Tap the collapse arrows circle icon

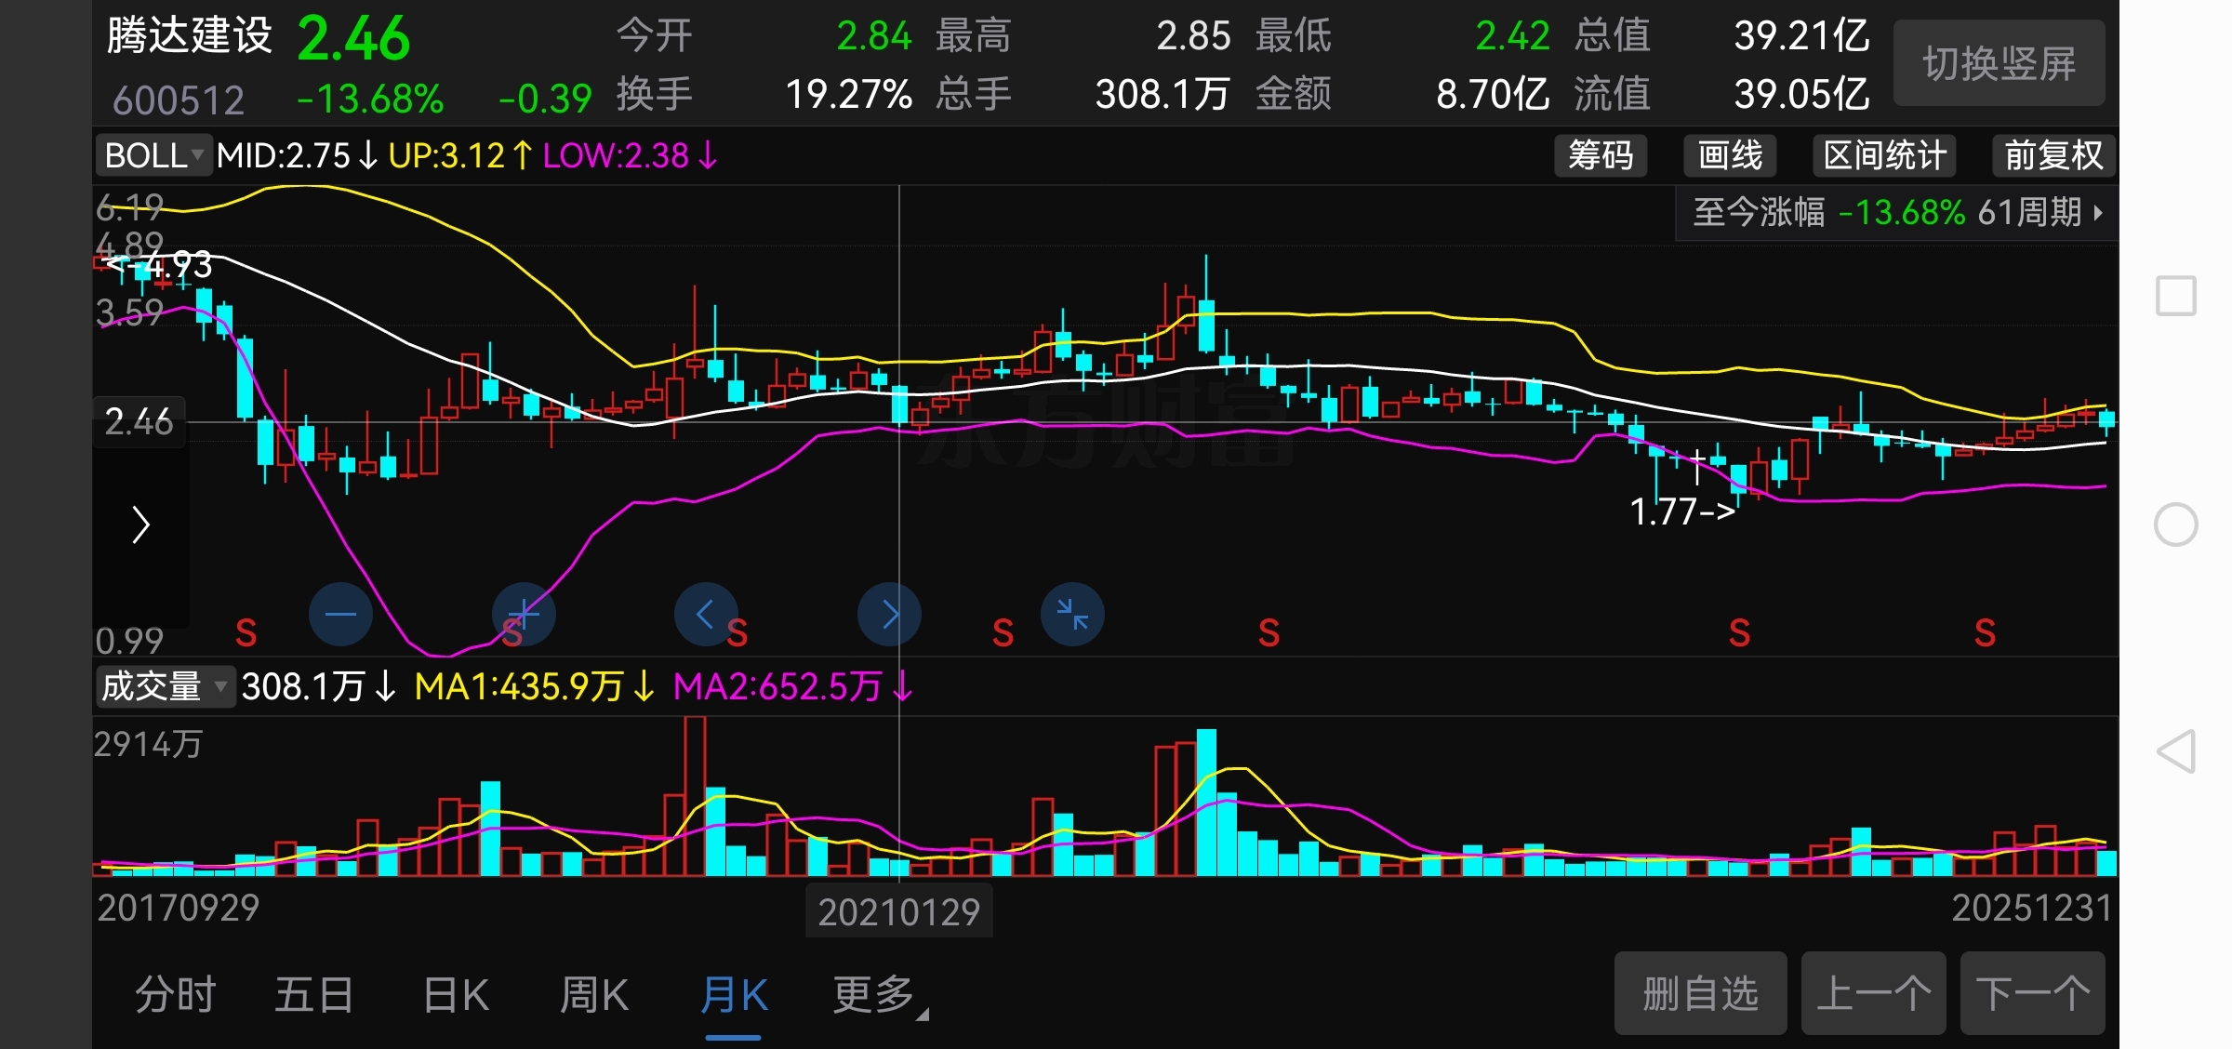tap(1072, 615)
